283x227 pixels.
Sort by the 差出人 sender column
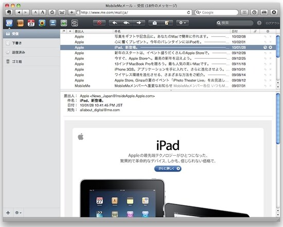pyautogui.click(x=93, y=31)
